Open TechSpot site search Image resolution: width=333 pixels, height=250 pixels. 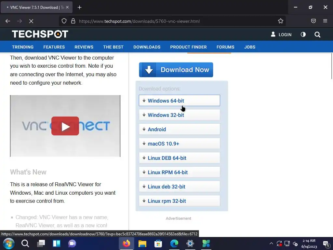[x=317, y=35]
